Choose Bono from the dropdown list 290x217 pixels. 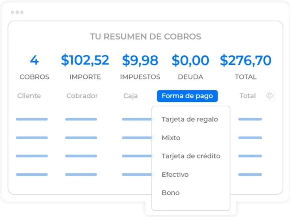(171, 193)
